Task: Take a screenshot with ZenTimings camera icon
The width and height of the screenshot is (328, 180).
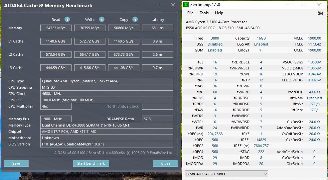Action: tap(320, 13)
